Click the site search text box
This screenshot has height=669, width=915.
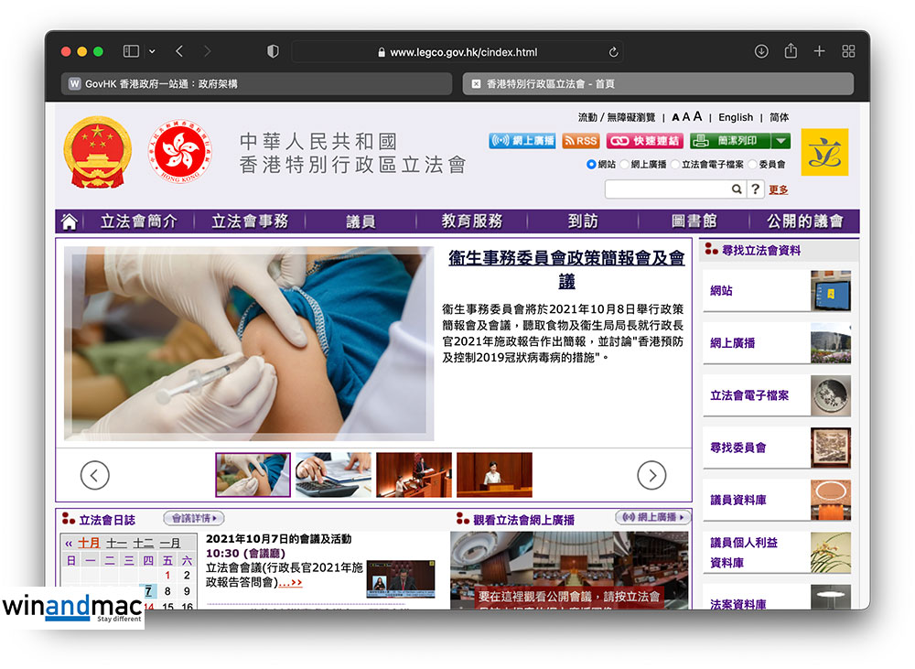668,189
